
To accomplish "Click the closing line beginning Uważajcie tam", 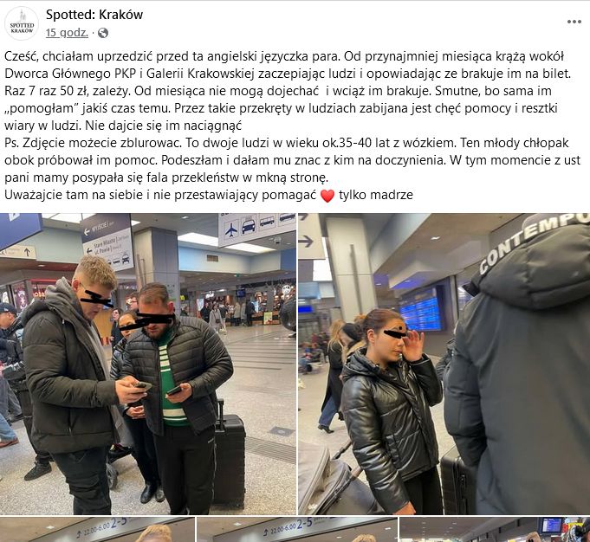I will click(x=209, y=195).
